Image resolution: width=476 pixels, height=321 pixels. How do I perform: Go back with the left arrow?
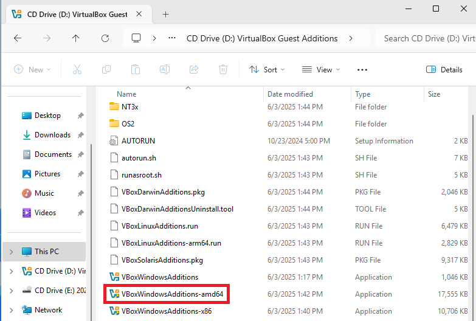point(18,38)
